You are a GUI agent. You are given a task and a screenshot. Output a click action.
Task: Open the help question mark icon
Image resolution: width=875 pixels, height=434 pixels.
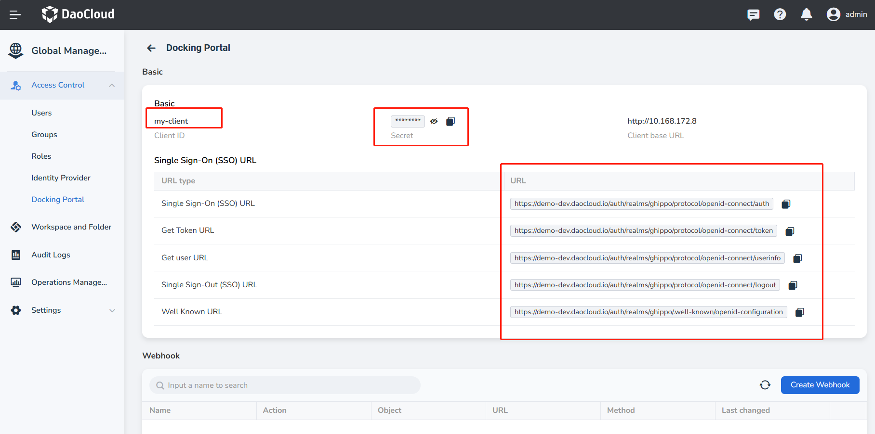pyautogui.click(x=780, y=15)
